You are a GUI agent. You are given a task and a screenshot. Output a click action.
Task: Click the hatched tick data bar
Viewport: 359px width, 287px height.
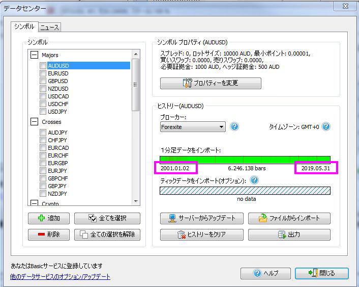245,191
